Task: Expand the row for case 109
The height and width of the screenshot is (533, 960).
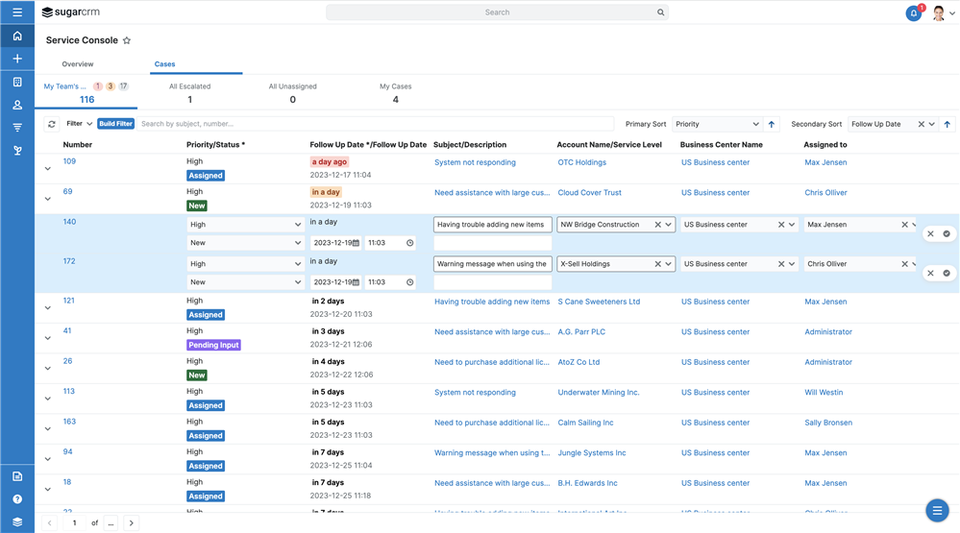Action: coord(48,169)
